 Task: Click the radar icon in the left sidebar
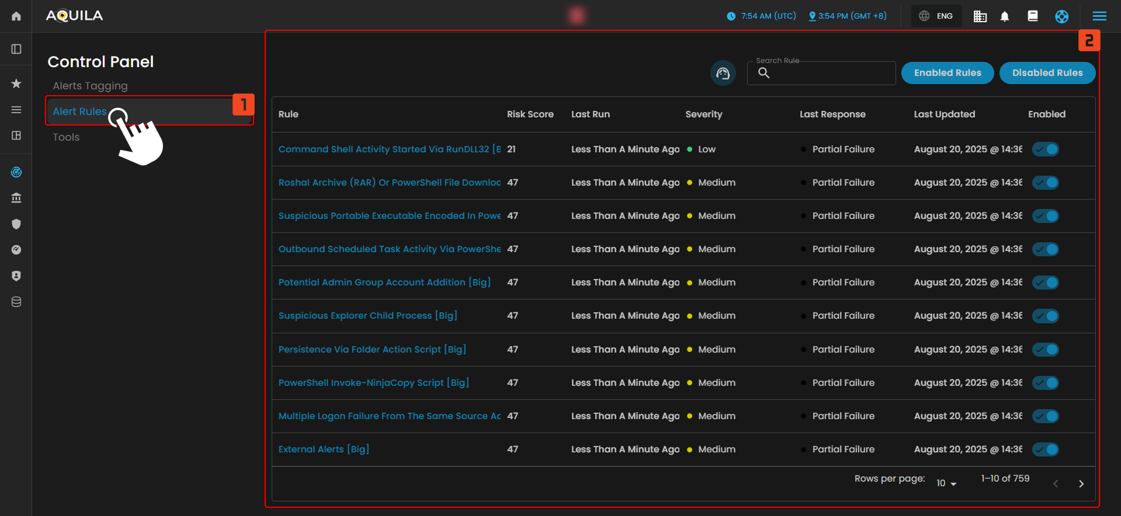pyautogui.click(x=16, y=172)
